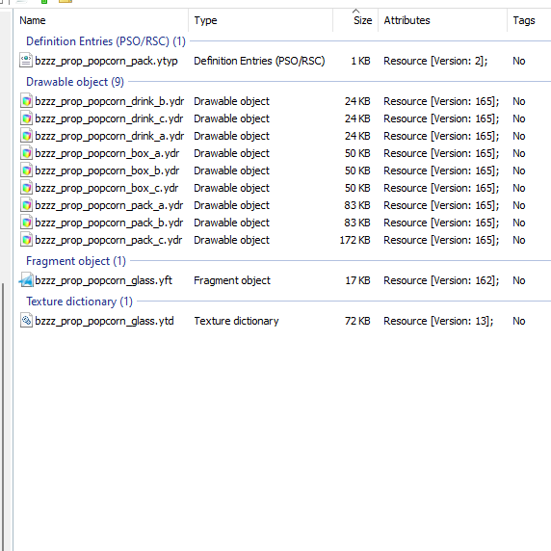Image resolution: width=551 pixels, height=551 pixels.
Task: Select bzzz_prop_popcorn_box_b.ydr file name
Action: [x=107, y=171]
